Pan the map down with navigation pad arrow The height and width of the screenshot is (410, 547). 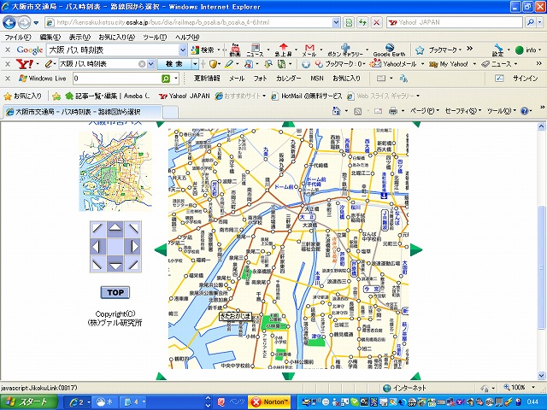point(116,264)
